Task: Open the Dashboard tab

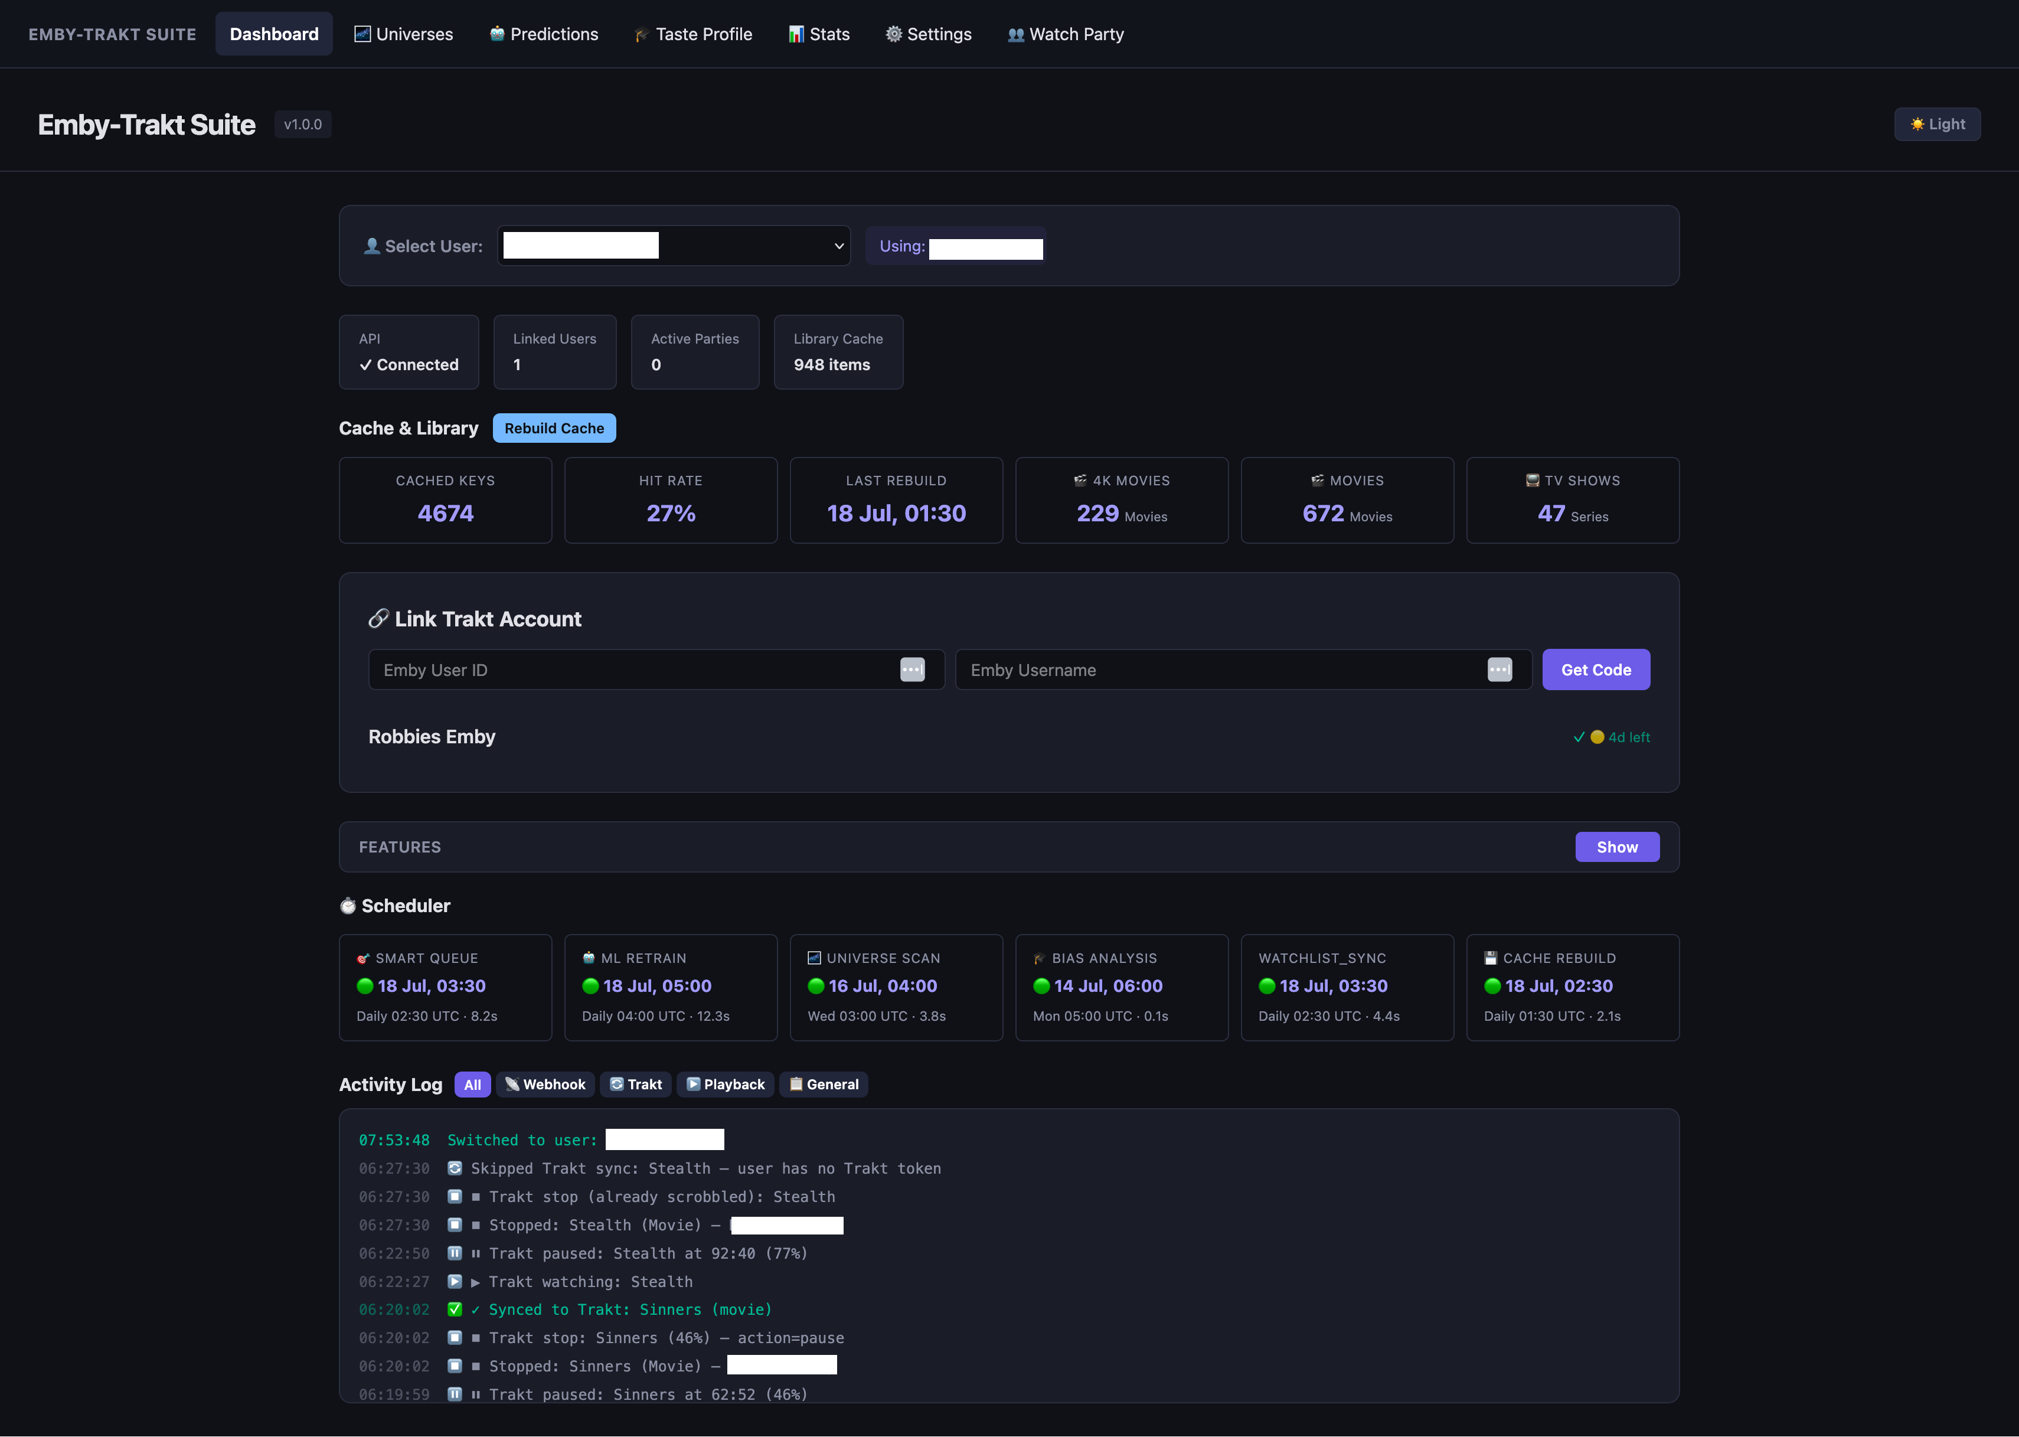Action: (x=273, y=34)
